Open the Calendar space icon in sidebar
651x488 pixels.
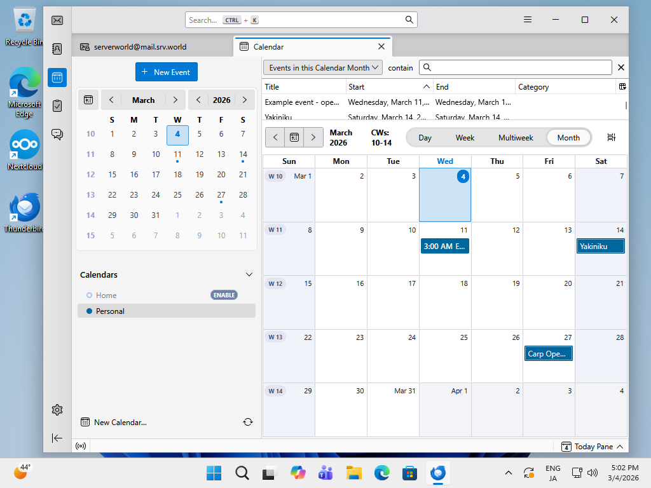pyautogui.click(x=57, y=78)
